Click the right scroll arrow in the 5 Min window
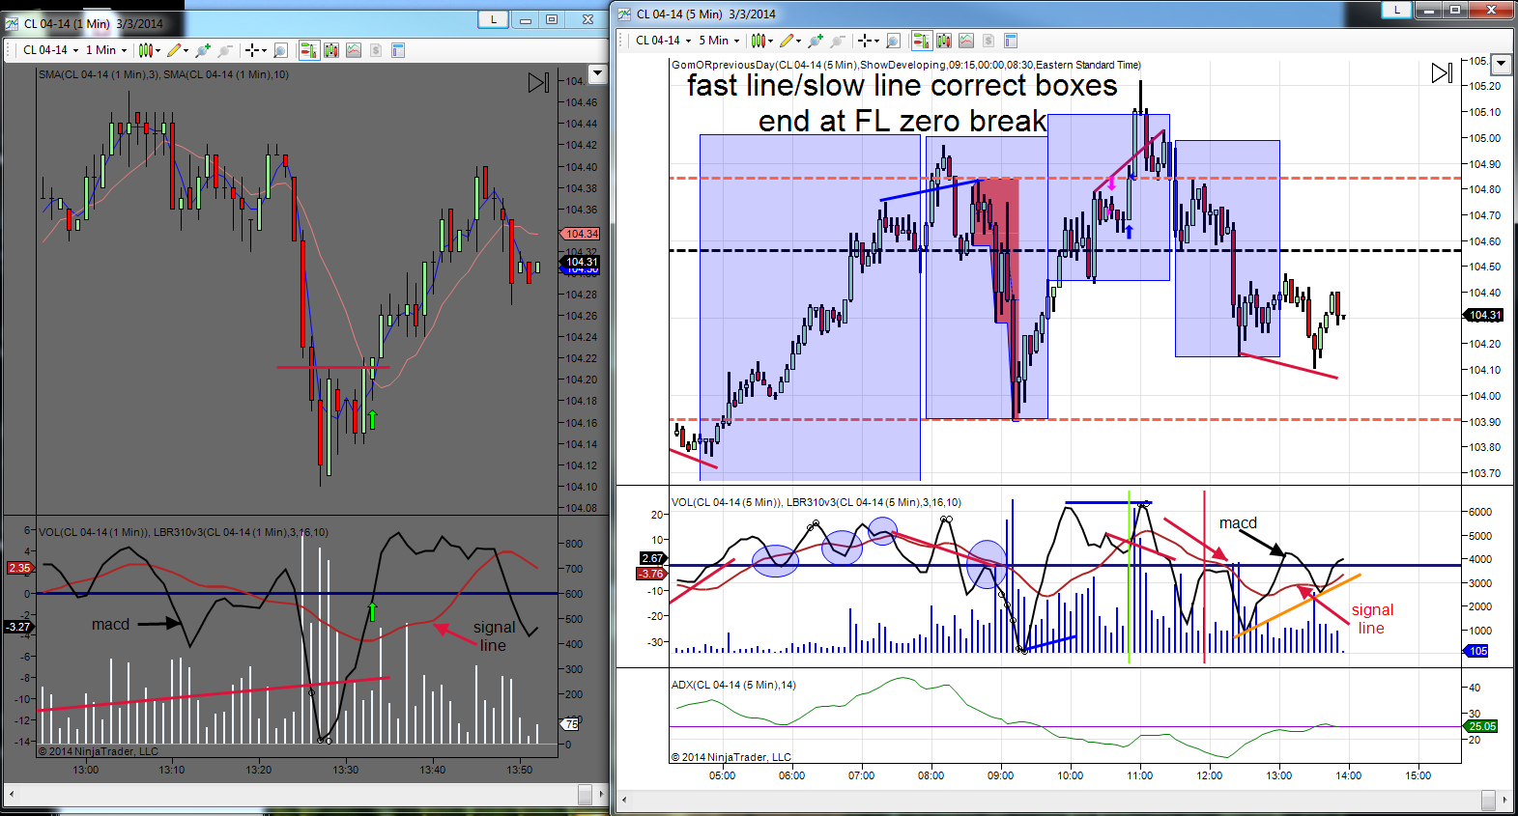Viewport: 1518px width, 816px height. 1504,800
